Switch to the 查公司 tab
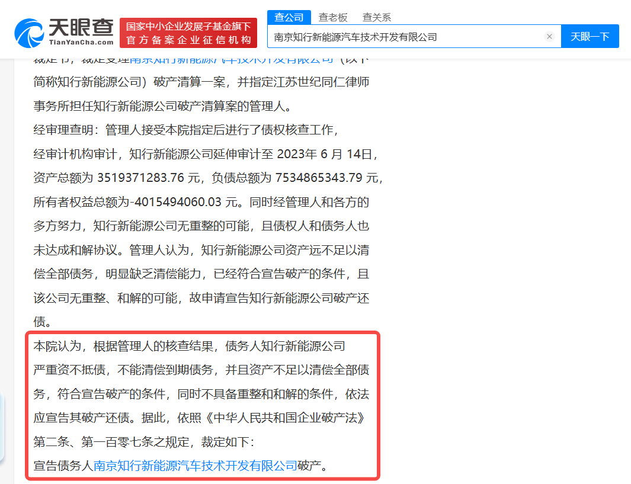The width and height of the screenshot is (631, 484). tap(289, 17)
